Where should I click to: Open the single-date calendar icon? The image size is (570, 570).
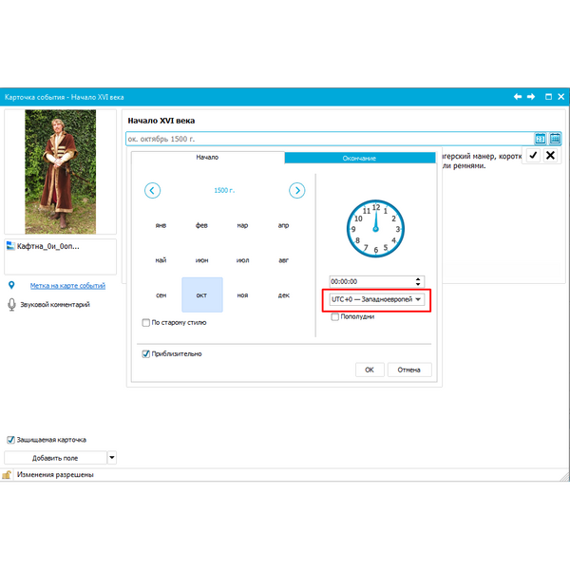click(541, 139)
